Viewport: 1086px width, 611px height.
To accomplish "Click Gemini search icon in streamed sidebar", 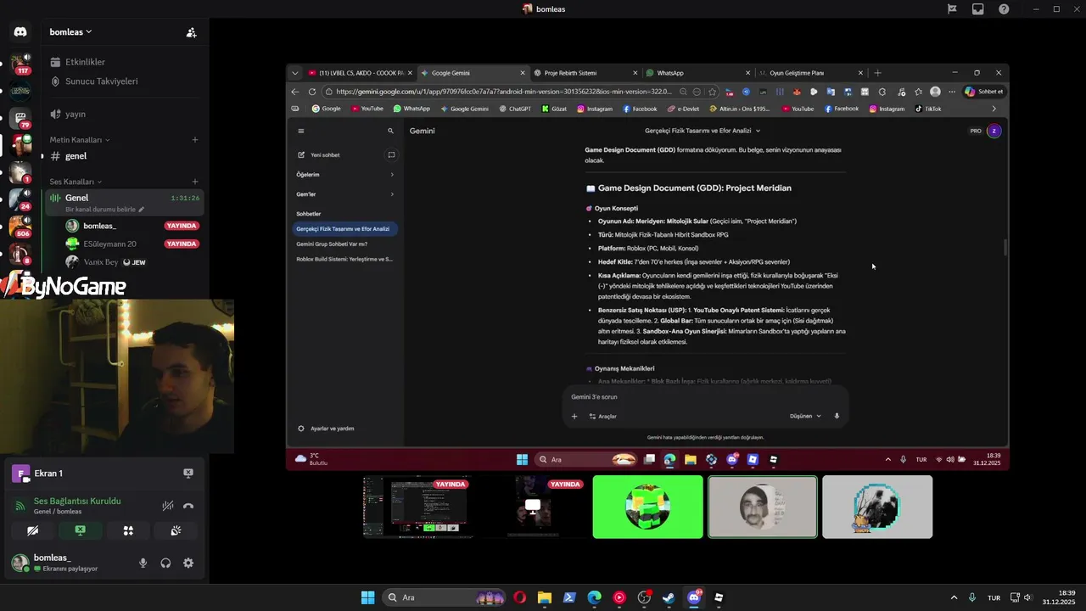I will (x=391, y=131).
